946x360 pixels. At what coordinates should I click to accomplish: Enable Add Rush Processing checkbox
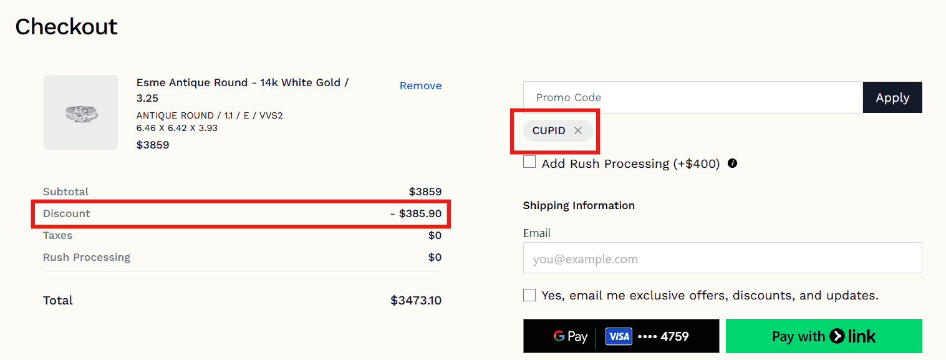pyautogui.click(x=529, y=162)
